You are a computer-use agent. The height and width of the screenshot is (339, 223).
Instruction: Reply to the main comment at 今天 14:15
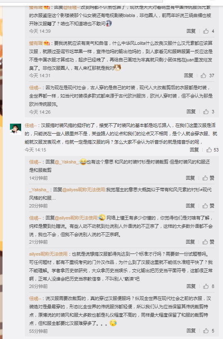194,150
